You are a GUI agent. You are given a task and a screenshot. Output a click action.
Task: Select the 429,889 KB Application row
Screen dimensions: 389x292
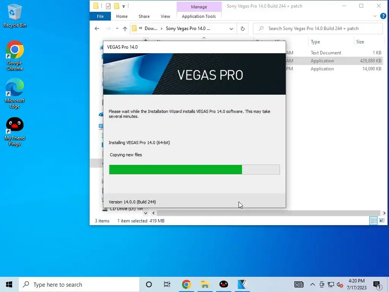334,61
